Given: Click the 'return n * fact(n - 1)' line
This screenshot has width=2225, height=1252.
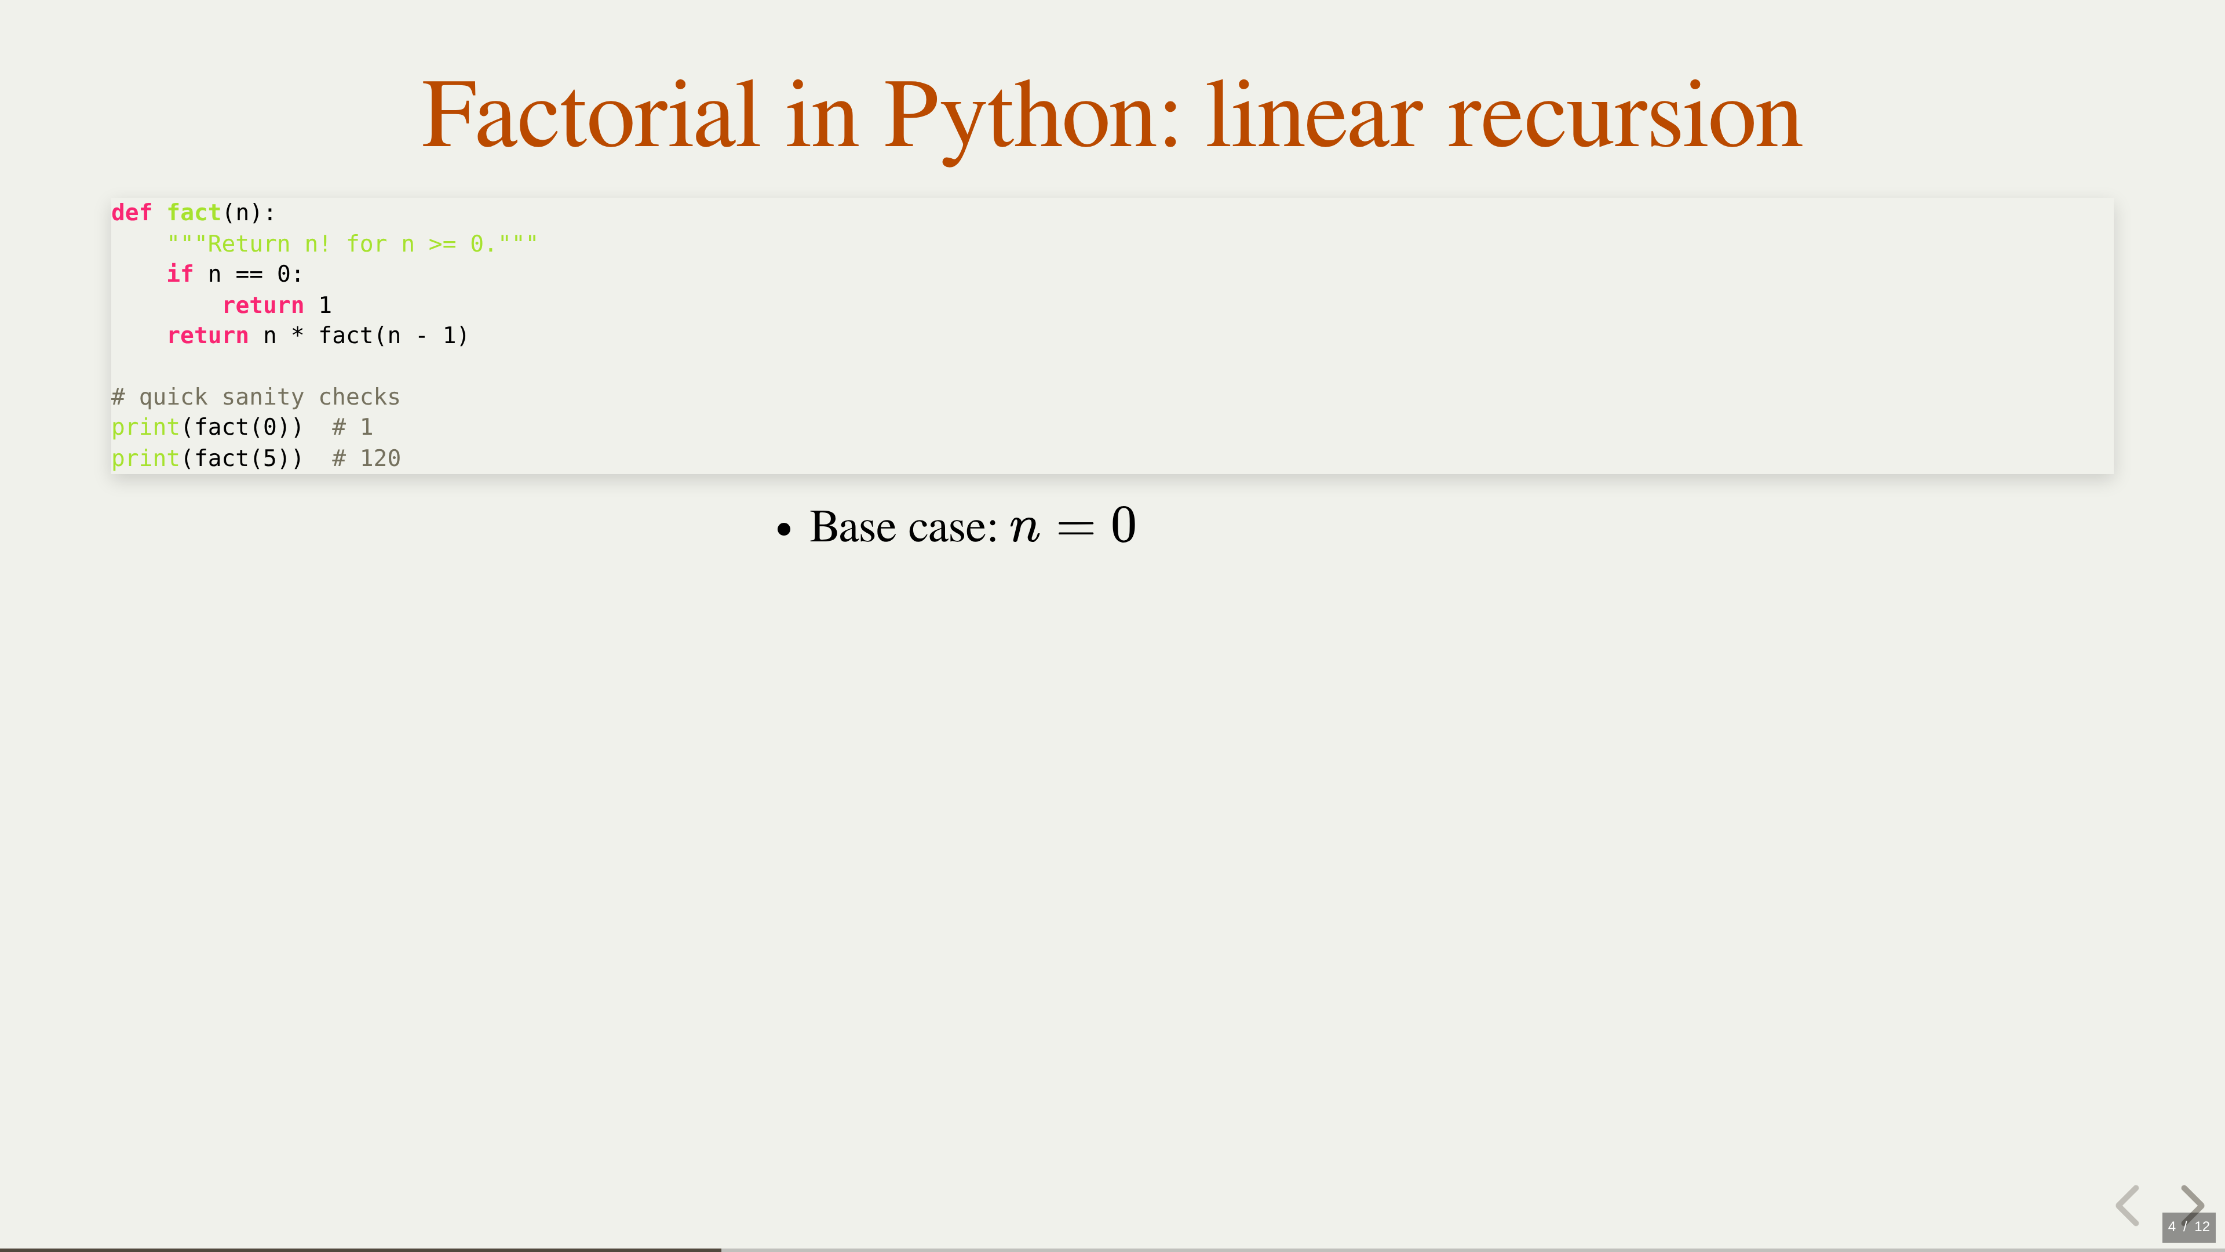Looking at the screenshot, I should (x=317, y=335).
